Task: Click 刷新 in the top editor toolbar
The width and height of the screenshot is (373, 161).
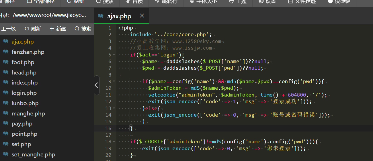Action: 75,2
